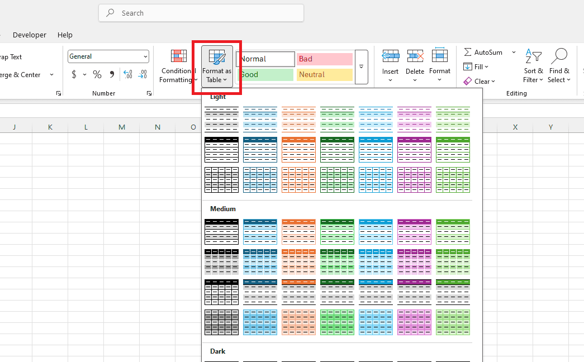
Task: Select the sky blue Medium style in second Medium row
Action: click(376, 262)
